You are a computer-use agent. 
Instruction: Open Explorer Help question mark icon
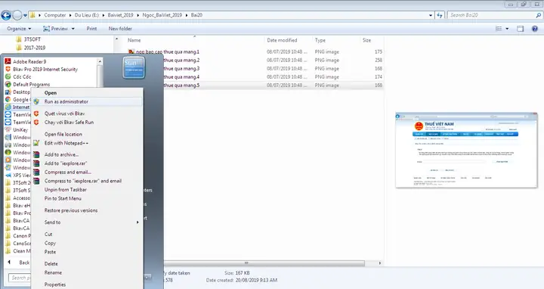click(x=535, y=29)
